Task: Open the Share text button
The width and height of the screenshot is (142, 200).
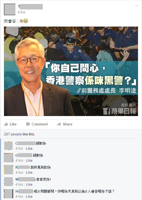Action: (68, 124)
